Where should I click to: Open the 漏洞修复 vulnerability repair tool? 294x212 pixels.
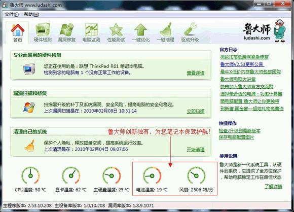click(66, 32)
